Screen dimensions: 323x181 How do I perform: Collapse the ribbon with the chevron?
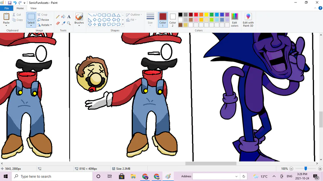click(315, 8)
